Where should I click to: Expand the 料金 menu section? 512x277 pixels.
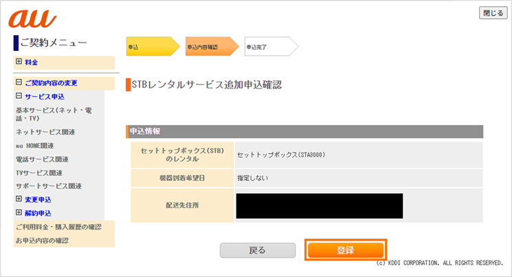[19, 63]
